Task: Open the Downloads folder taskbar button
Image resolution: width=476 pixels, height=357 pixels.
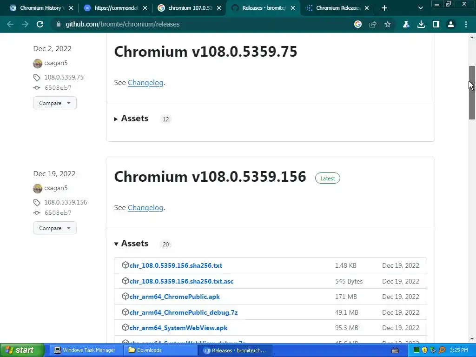Action: tap(159, 350)
